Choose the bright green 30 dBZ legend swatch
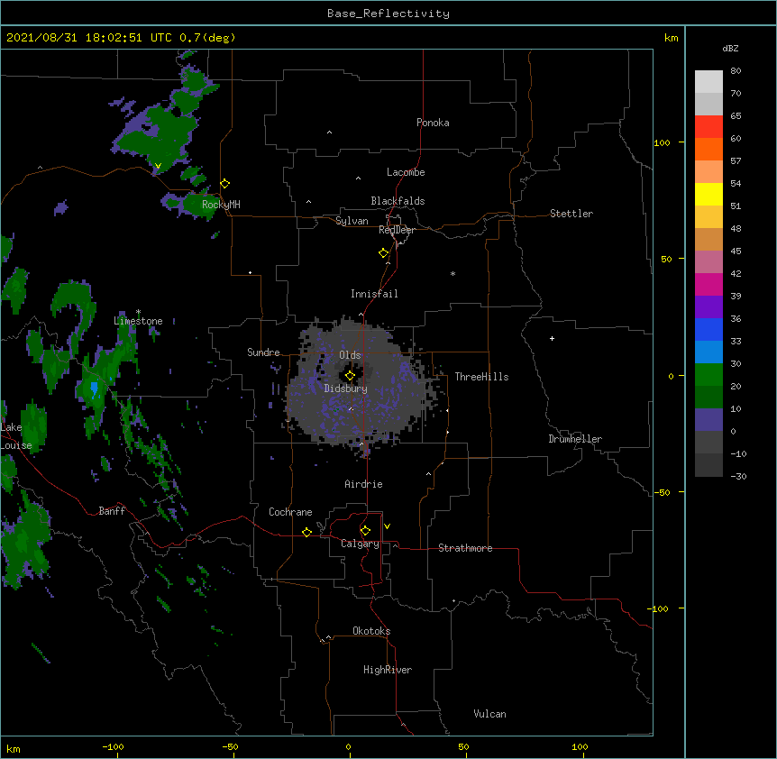Screen dimensions: 777x759 click(708, 375)
